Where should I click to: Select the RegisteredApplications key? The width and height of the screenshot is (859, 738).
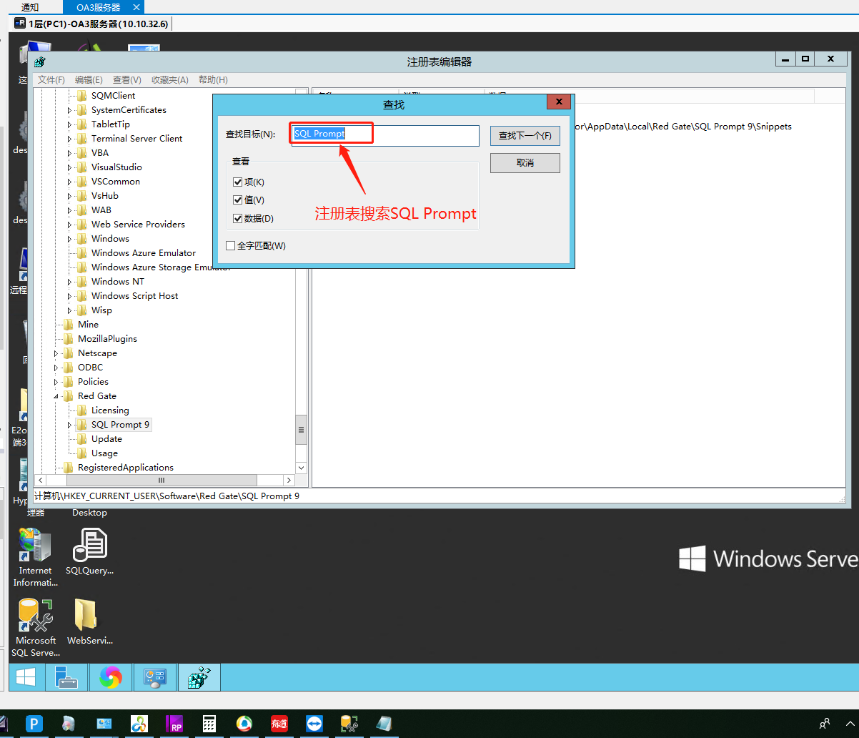[x=126, y=468]
